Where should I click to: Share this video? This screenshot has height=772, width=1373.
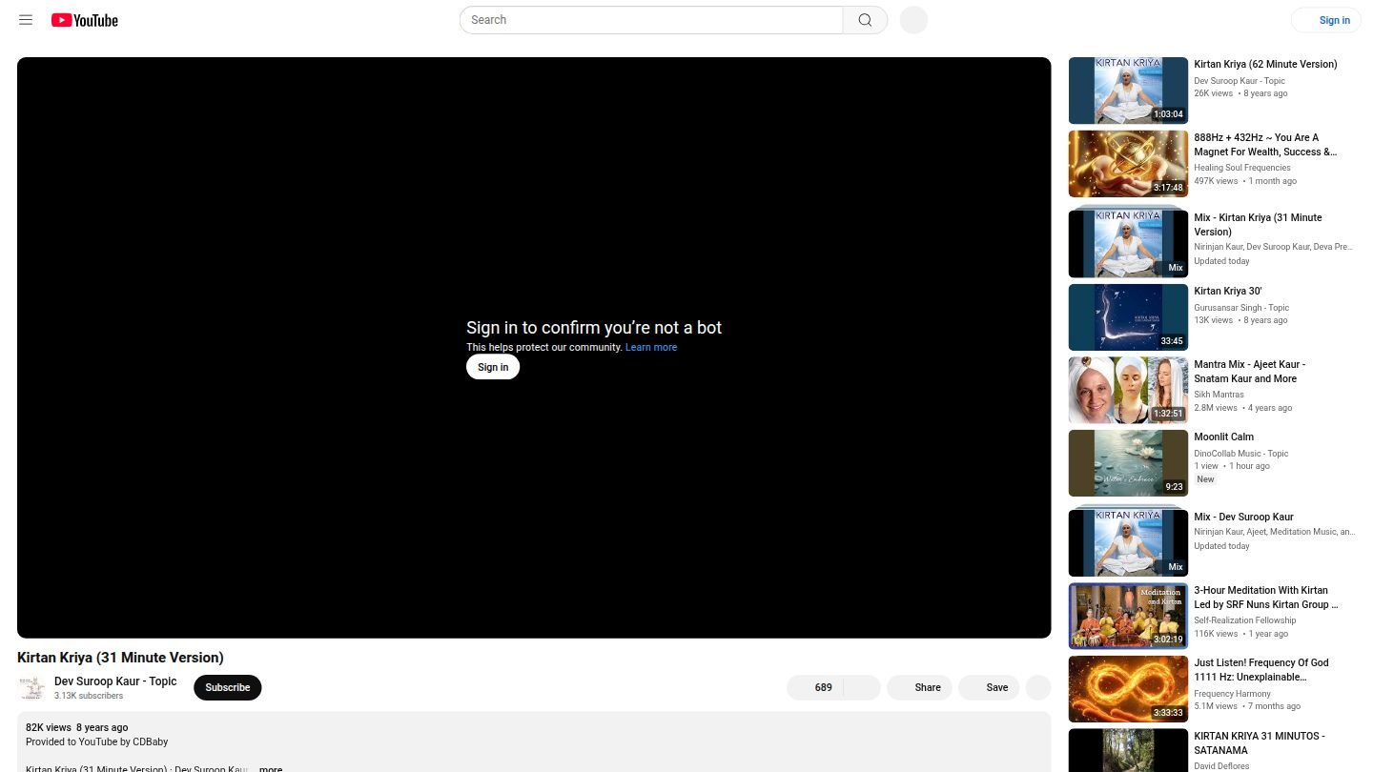click(x=919, y=687)
